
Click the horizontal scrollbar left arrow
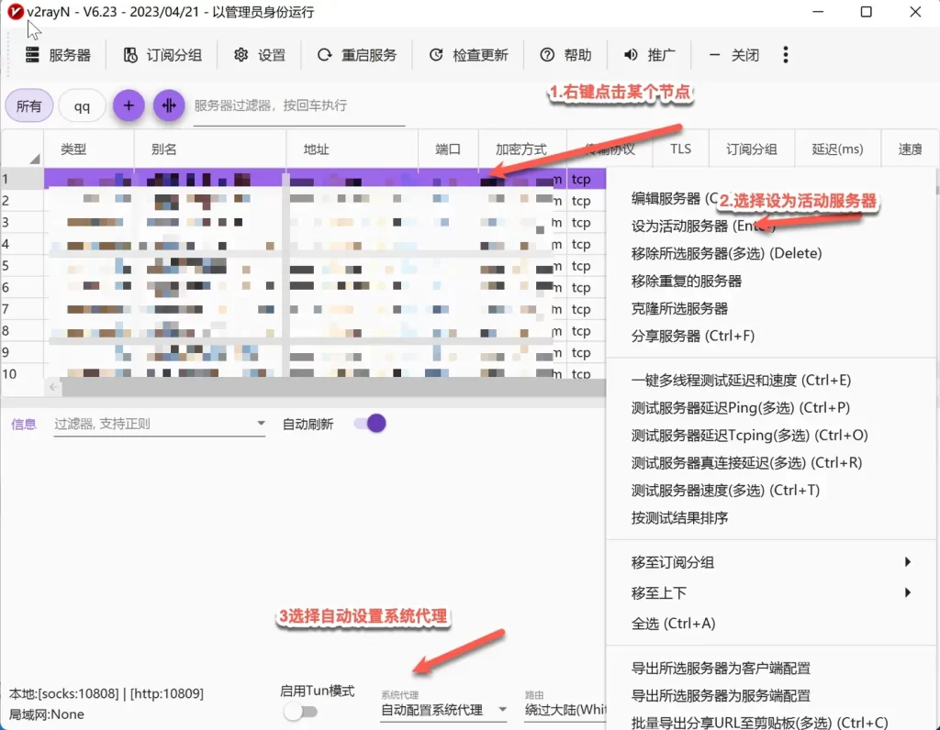pyautogui.click(x=53, y=387)
